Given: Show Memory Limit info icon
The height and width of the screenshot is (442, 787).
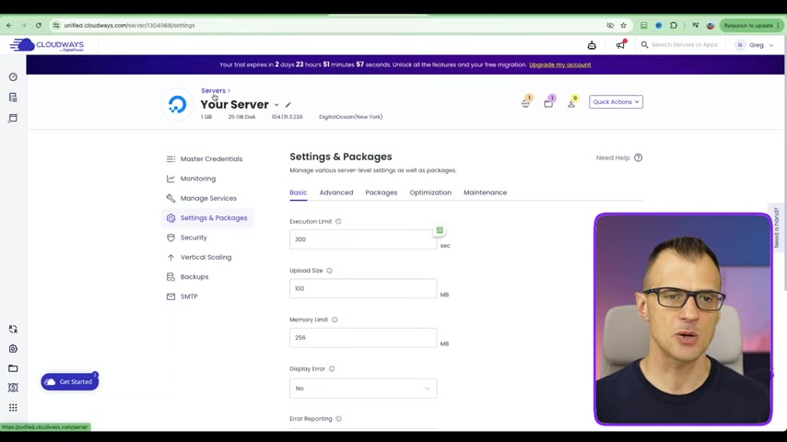Looking at the screenshot, I should click(335, 320).
